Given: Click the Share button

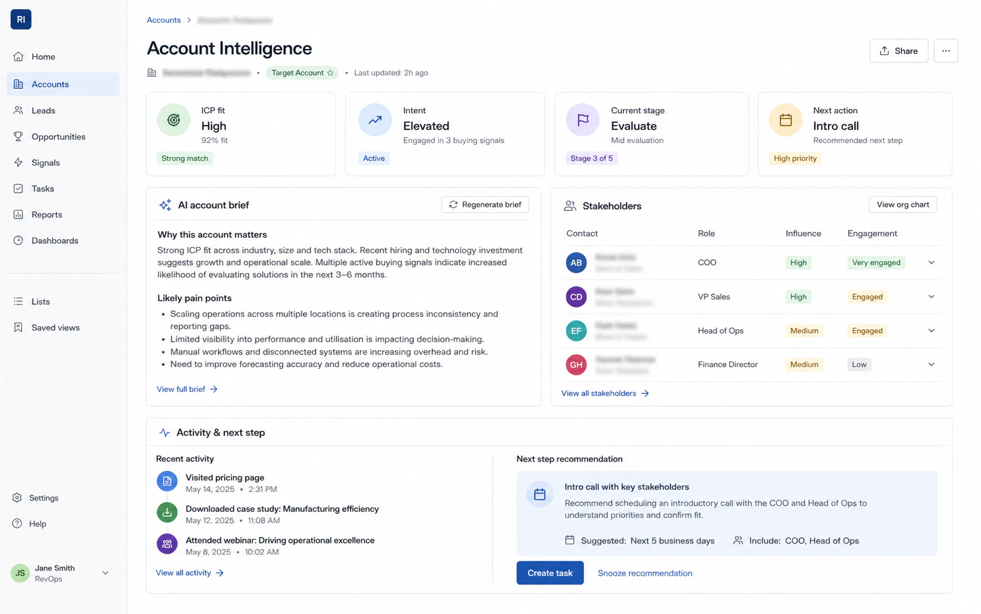Looking at the screenshot, I should pos(899,51).
